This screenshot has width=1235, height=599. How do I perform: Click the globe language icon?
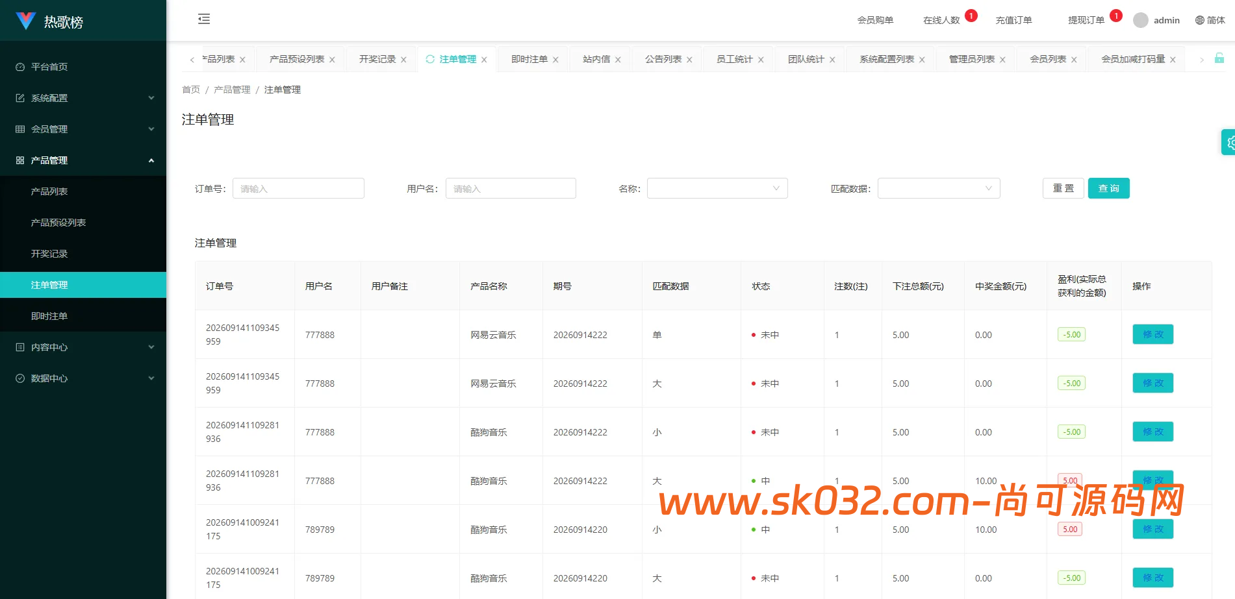[x=1200, y=20]
